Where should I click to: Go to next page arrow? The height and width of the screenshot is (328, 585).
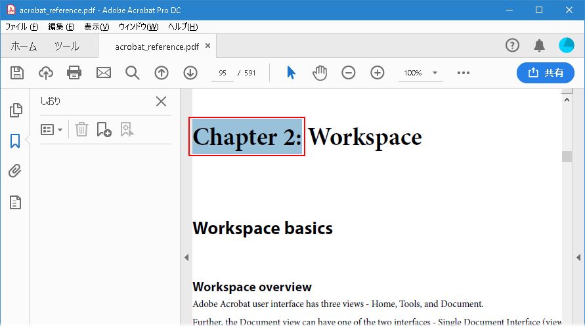pos(190,73)
